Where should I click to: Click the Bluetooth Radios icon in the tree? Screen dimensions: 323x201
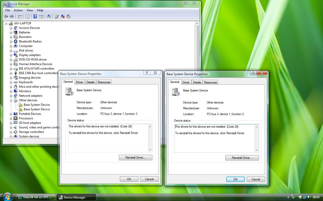click(x=16, y=41)
